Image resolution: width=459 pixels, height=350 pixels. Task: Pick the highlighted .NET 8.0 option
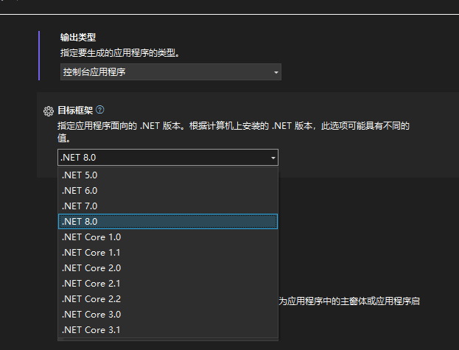[168, 222]
